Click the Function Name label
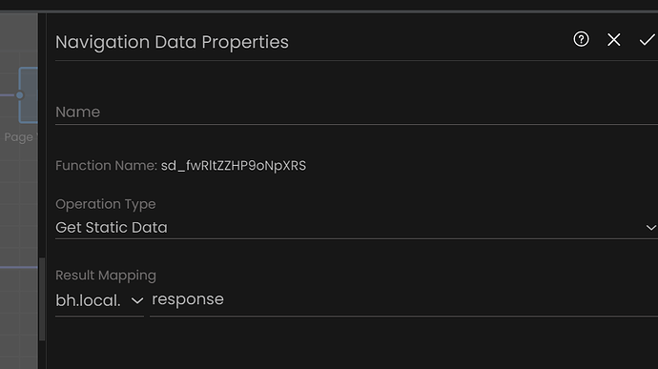 [106, 166]
